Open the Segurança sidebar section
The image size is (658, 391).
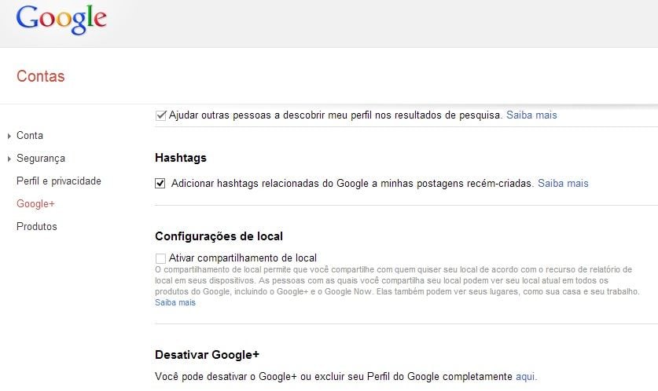tap(41, 159)
